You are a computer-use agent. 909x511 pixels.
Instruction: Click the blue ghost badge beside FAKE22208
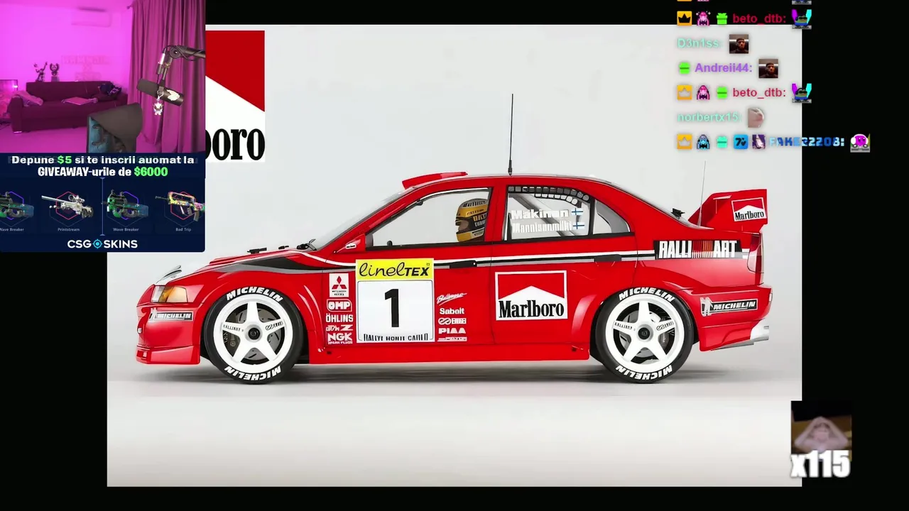pos(703,142)
